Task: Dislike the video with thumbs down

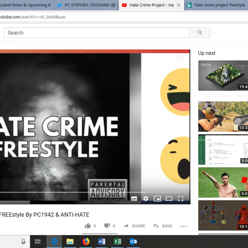Action: (107, 226)
